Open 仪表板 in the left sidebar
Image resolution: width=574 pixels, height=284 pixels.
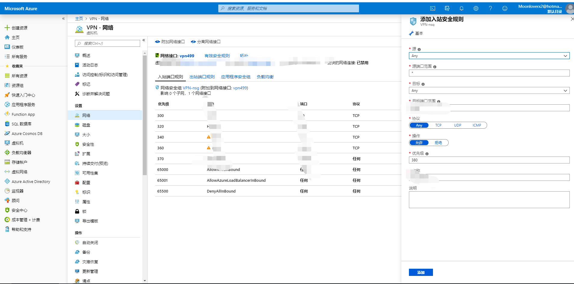[x=17, y=47]
